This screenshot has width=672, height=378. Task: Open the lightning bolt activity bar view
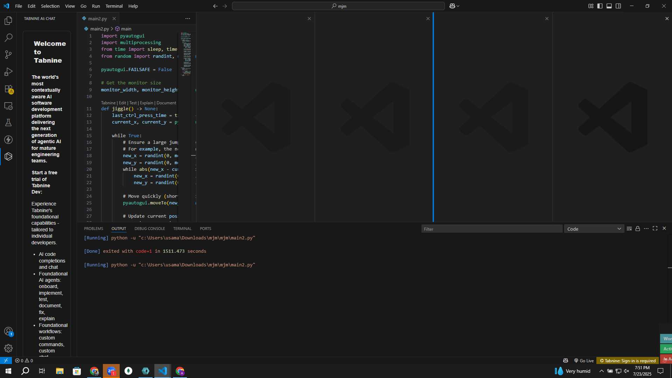click(8, 140)
